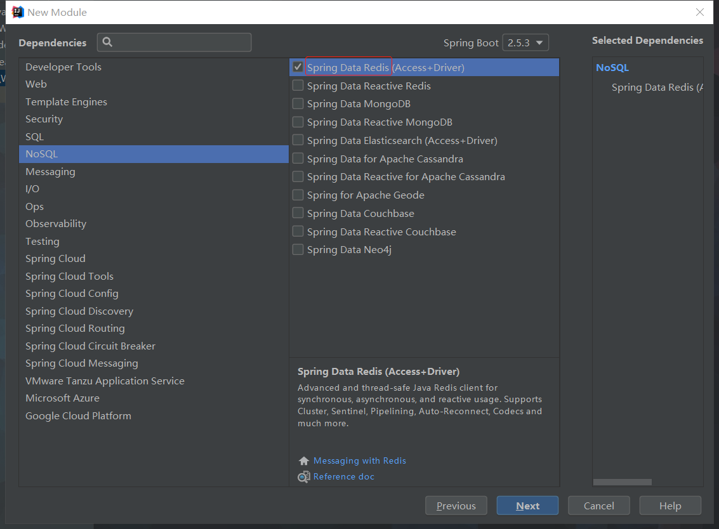Select Spring Cloud Routing category
The width and height of the screenshot is (719, 529).
click(x=154, y=329)
